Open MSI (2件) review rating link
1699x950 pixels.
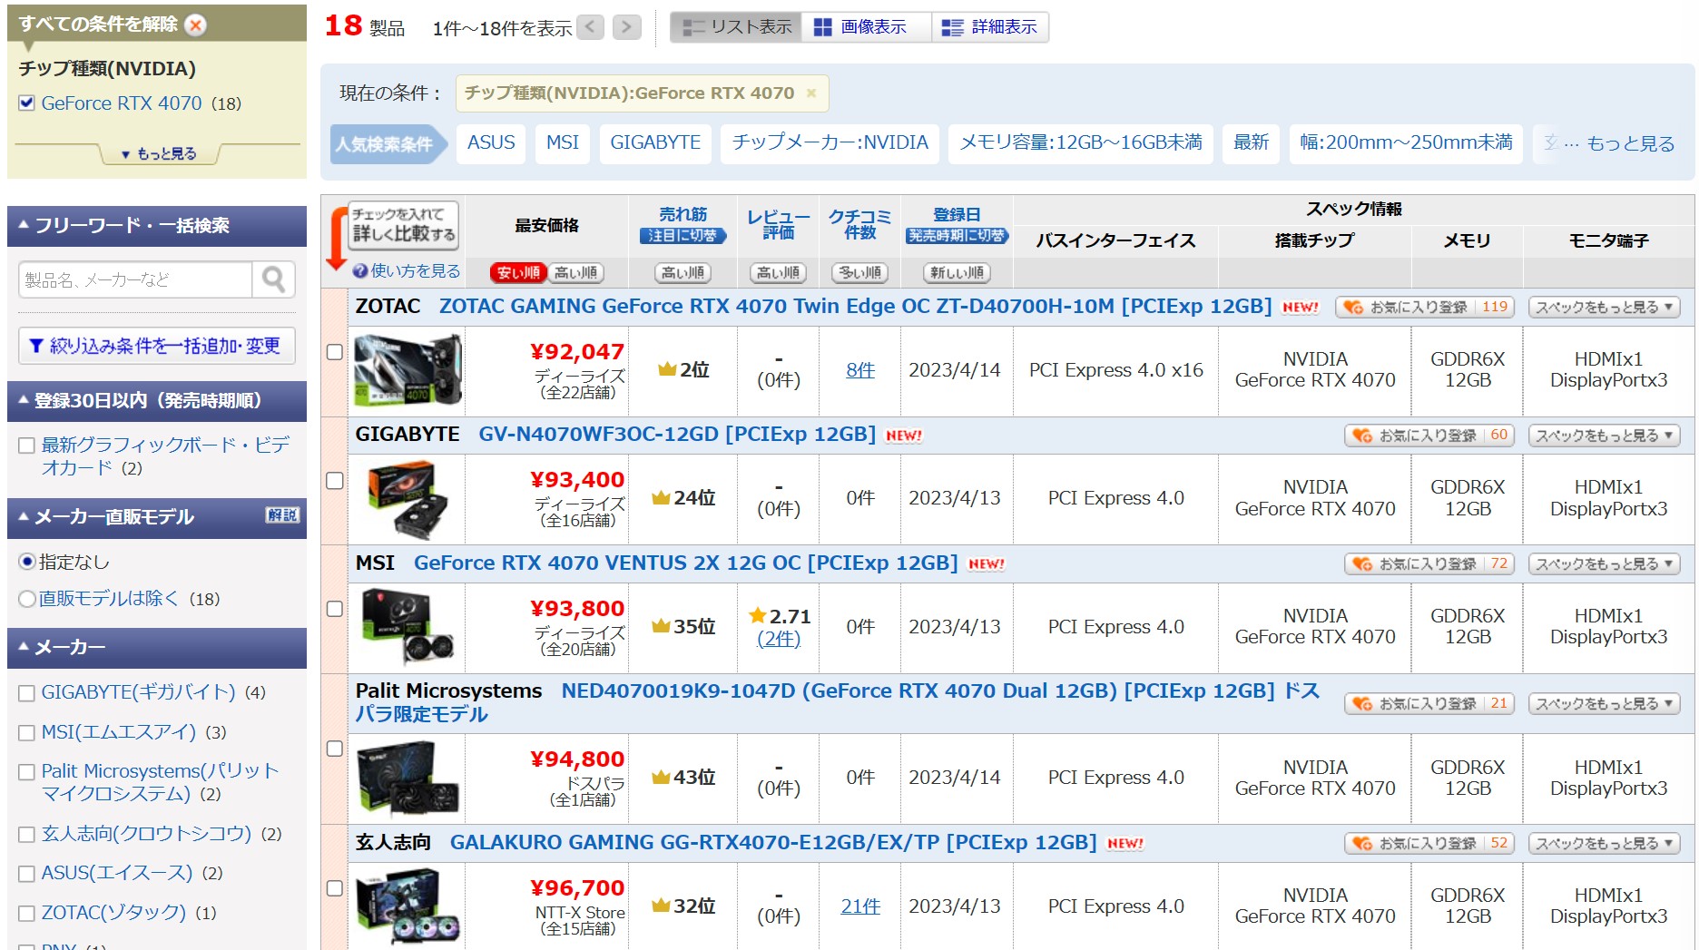[x=779, y=639]
